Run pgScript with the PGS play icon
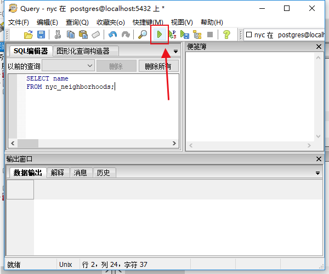The image size is (329, 274). coord(173,35)
